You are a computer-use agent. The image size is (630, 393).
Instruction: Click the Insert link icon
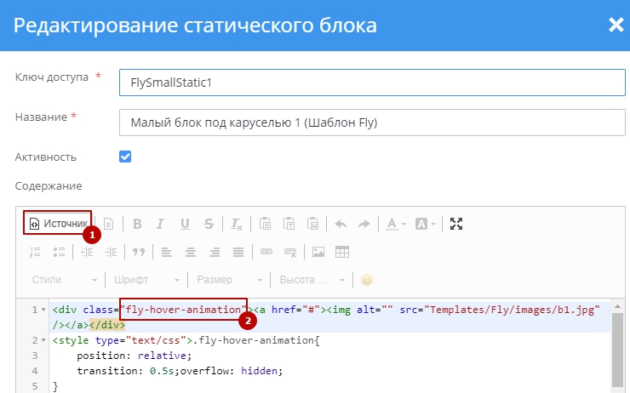pos(266,252)
